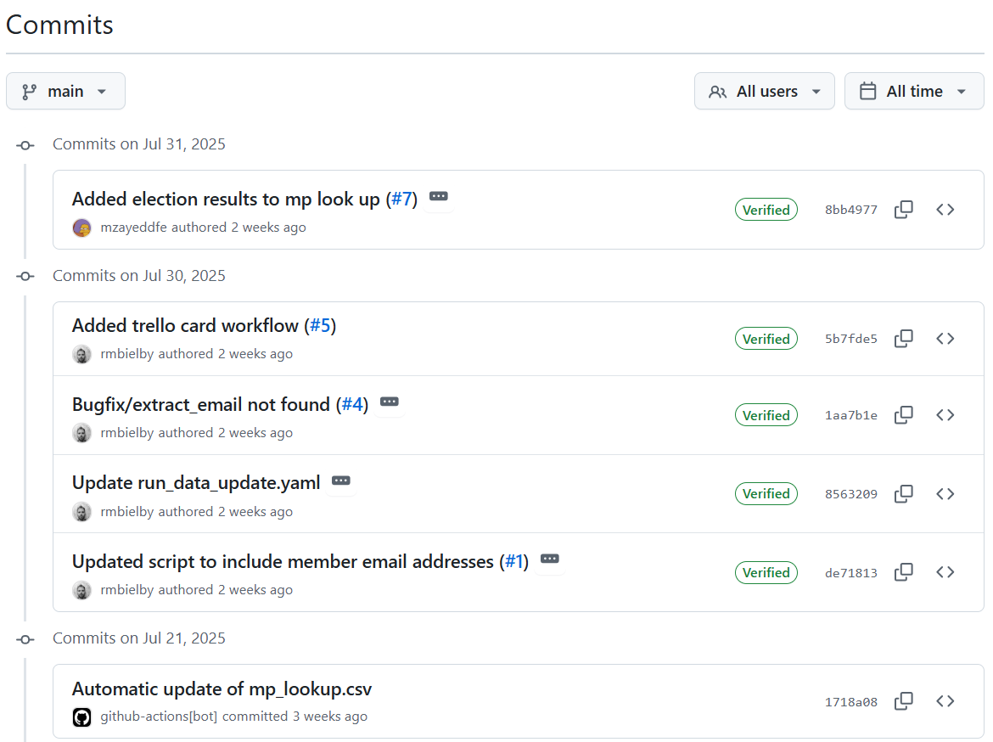The width and height of the screenshot is (993, 742).
Task: Copy full SHA for commit 8bb4977
Action: tap(904, 210)
